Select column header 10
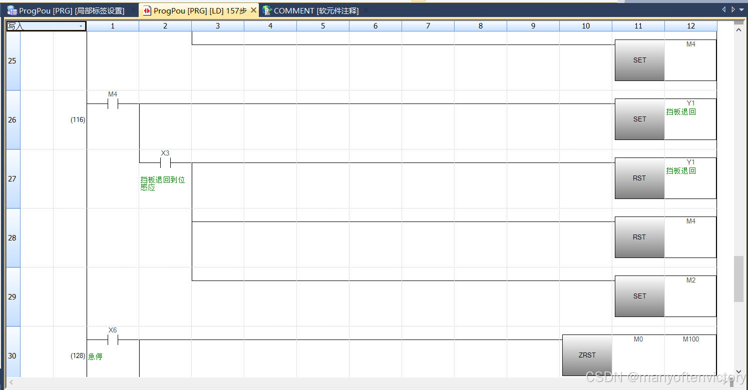This screenshot has width=748, height=390. tap(586, 26)
